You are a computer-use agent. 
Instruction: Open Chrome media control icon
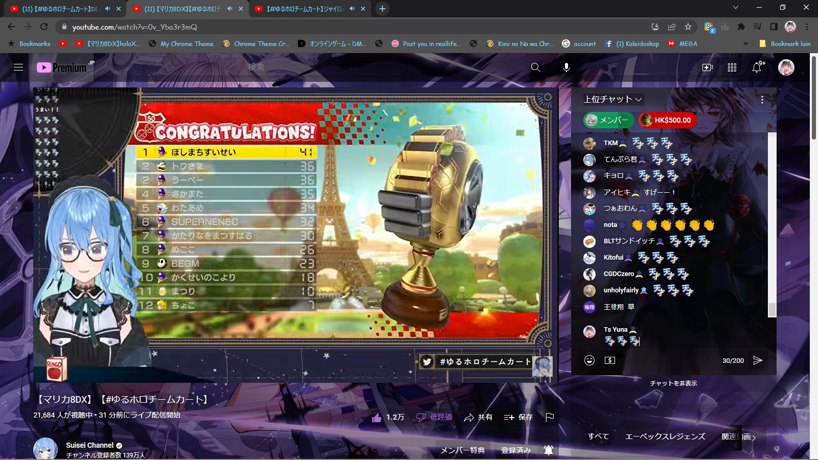point(758,27)
